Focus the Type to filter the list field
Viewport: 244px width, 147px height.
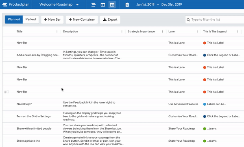[215, 19]
